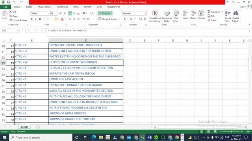The image size is (252, 141).
Task: Open the Calibri font name dropdown
Action: (49, 13)
